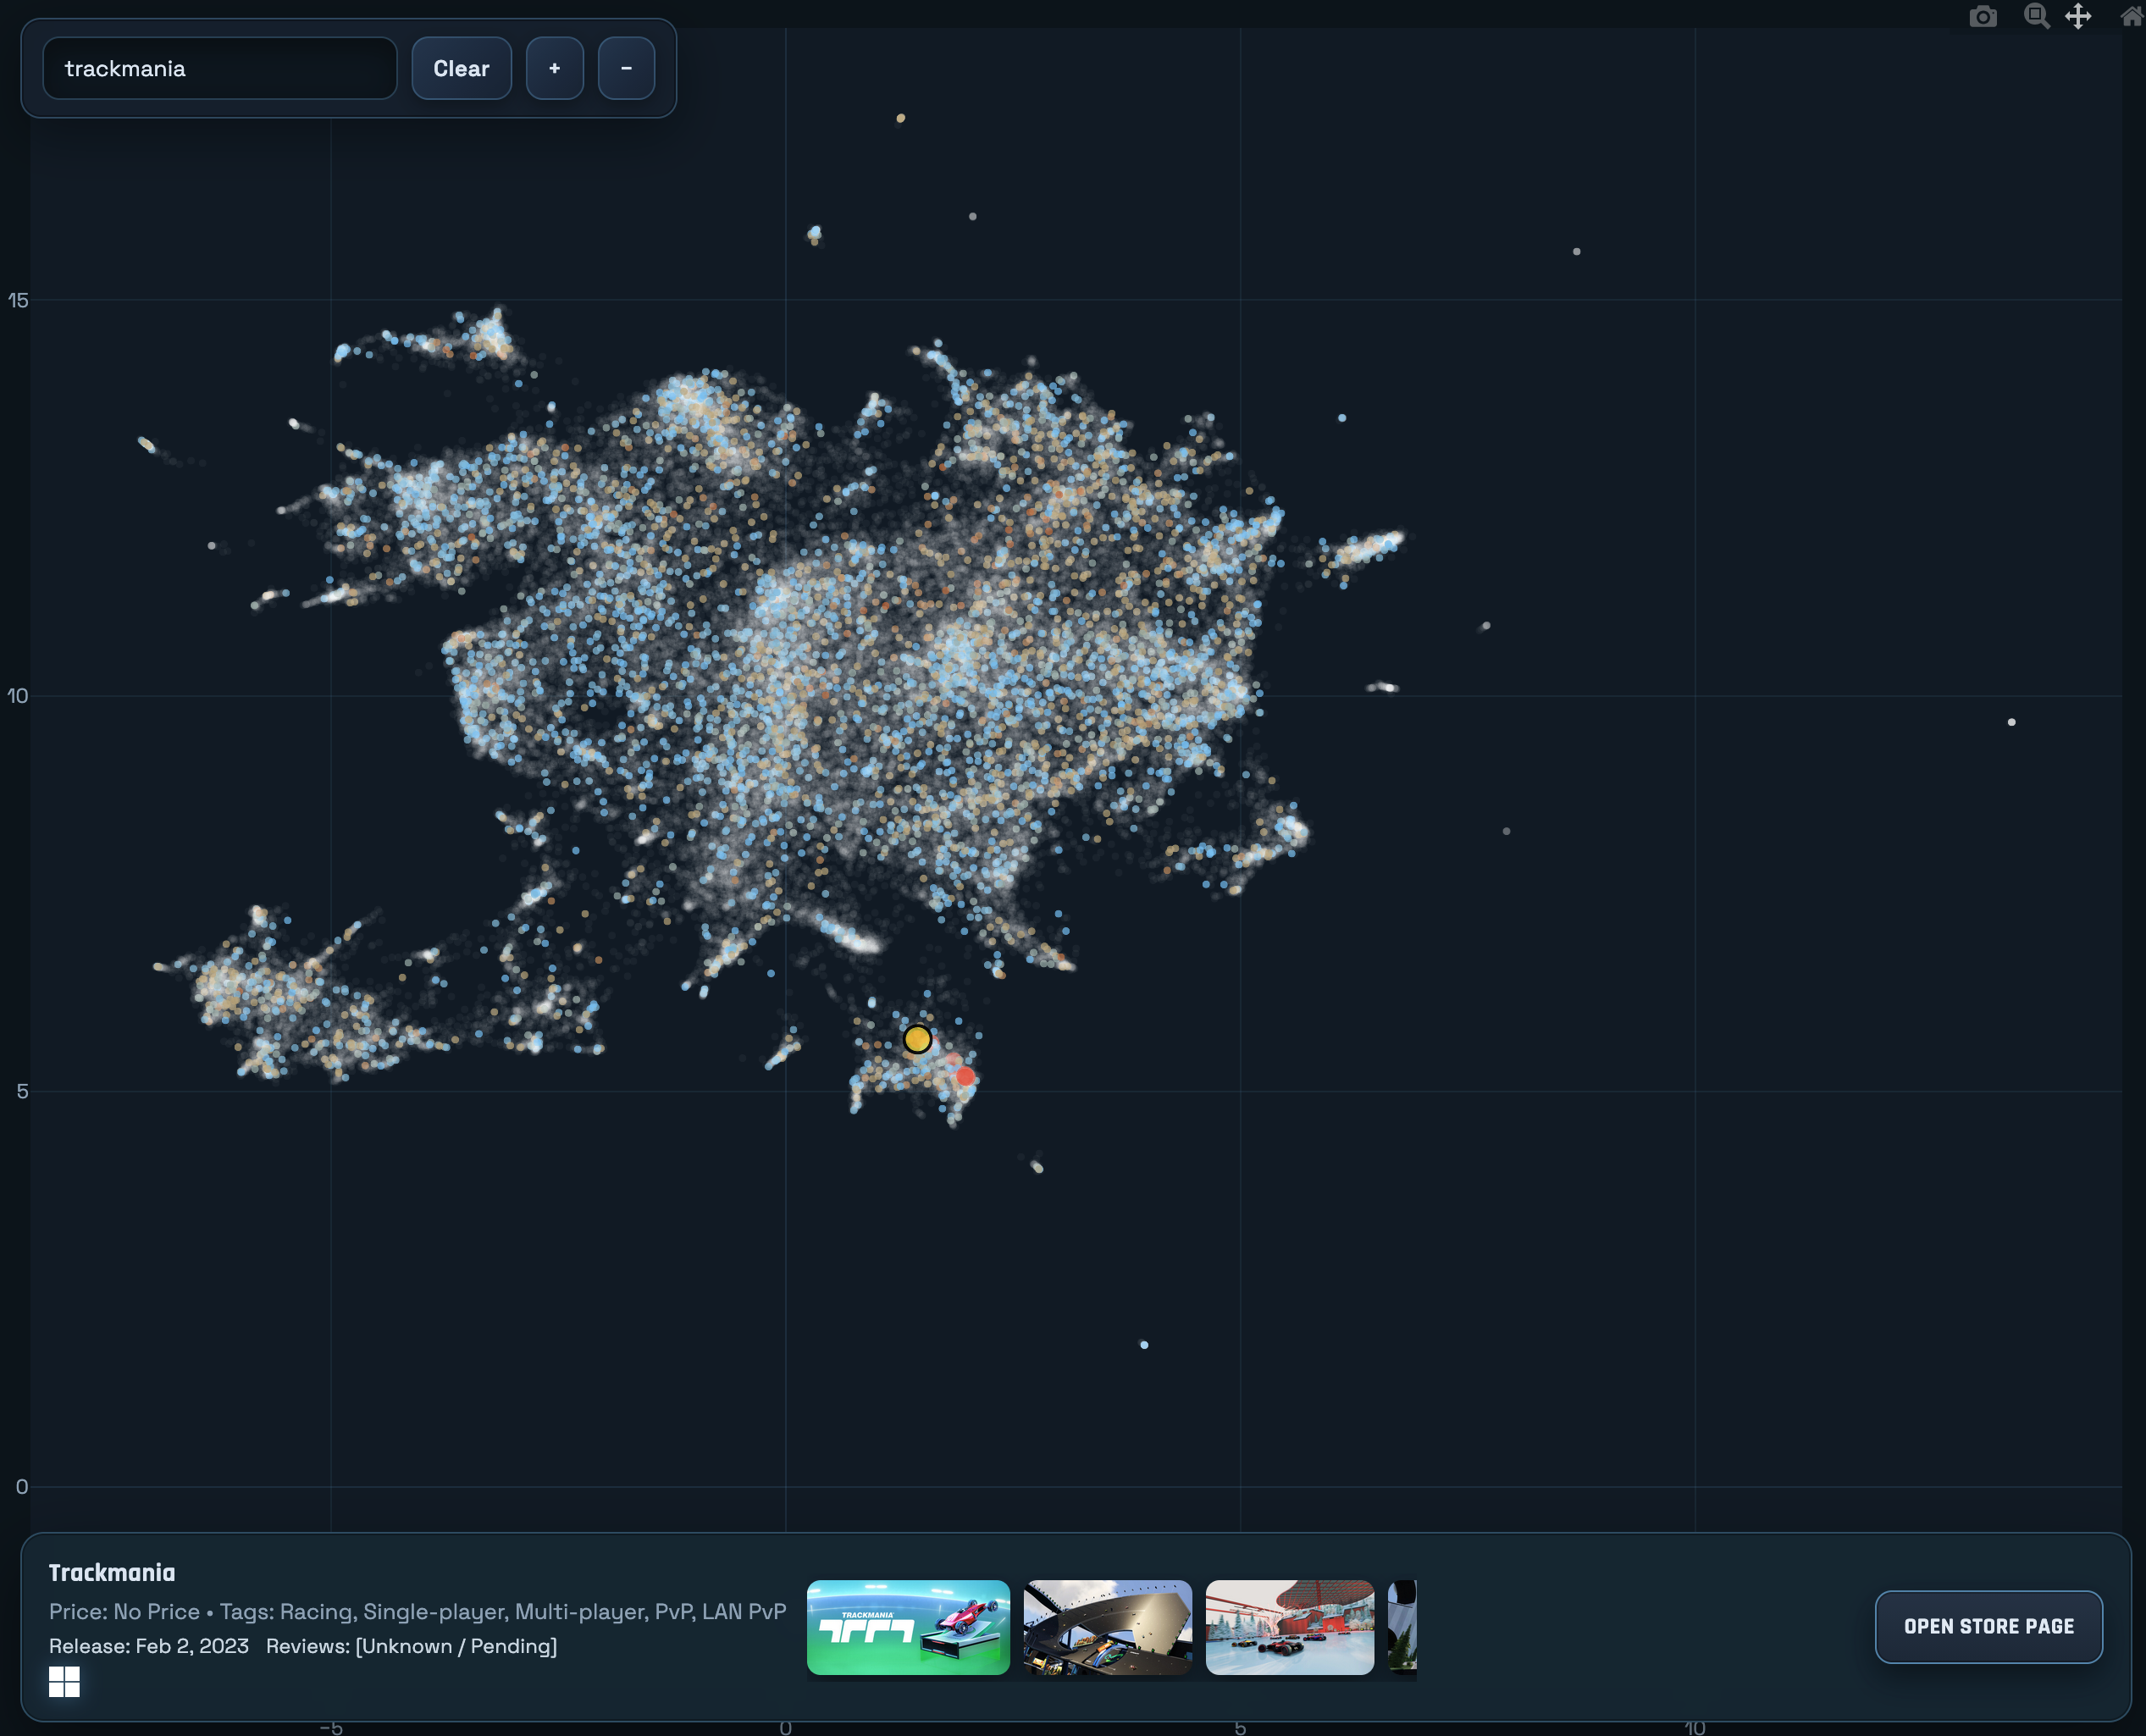Click the Clear search button

pos(461,69)
